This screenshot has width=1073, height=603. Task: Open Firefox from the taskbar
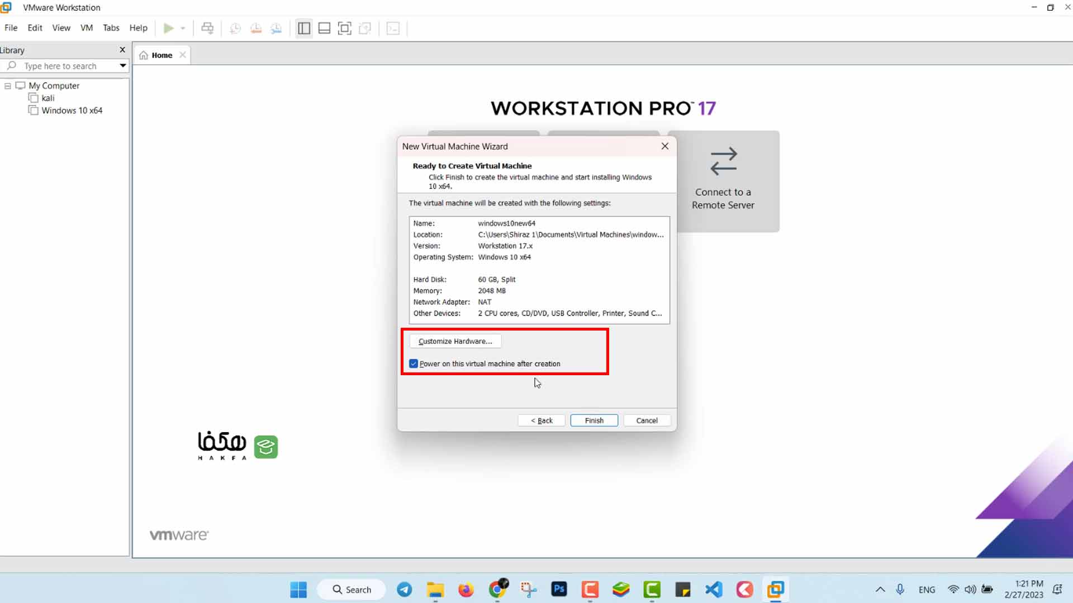click(466, 590)
